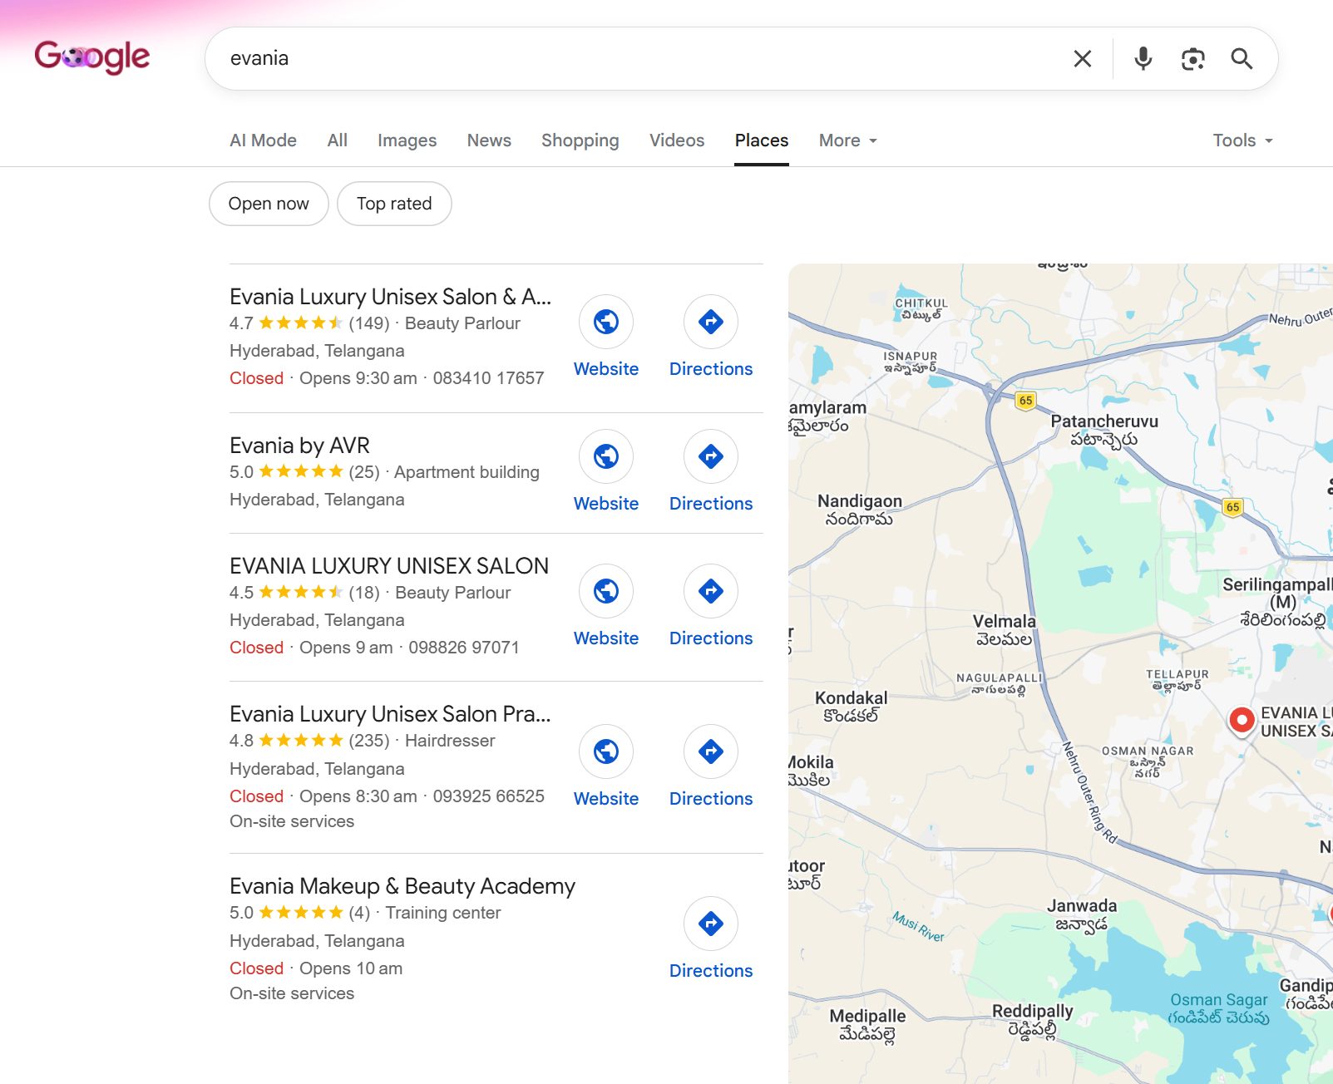Get Directions icon for Evania by AVR
The height and width of the screenshot is (1084, 1333).
tap(711, 456)
